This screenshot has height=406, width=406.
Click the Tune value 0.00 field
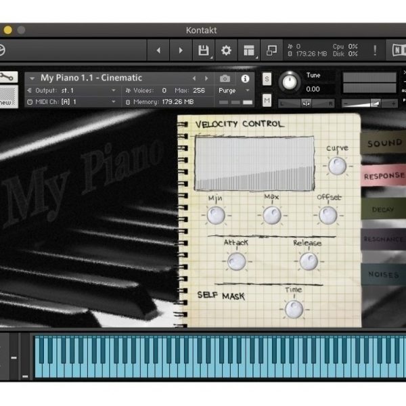313,89
